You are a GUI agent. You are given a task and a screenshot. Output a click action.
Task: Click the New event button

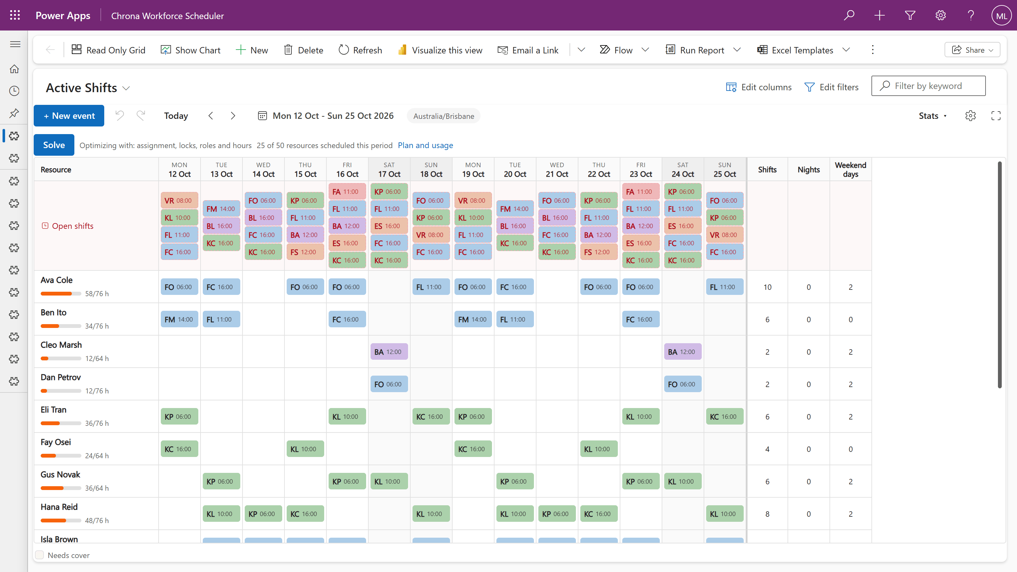pos(69,116)
